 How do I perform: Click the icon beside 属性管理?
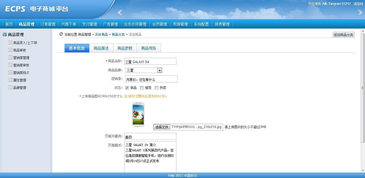[10, 80]
